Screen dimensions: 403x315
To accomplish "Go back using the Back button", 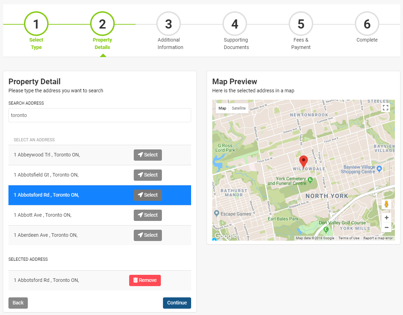I will coord(18,303).
